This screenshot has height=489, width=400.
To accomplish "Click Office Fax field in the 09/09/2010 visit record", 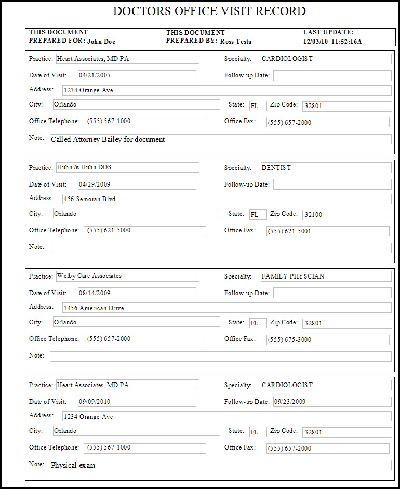I will (x=328, y=448).
